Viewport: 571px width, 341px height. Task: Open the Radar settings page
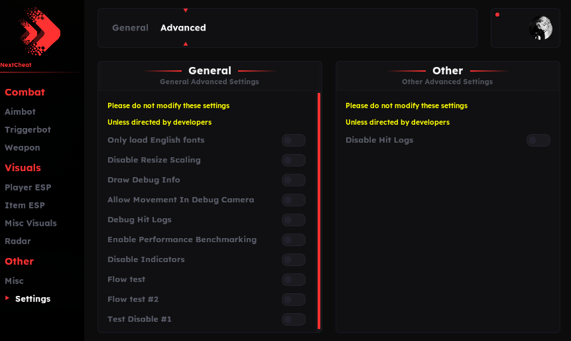[18, 241]
